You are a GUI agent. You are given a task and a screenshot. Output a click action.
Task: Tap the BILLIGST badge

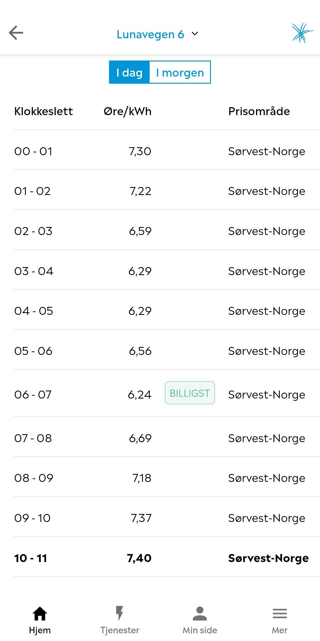coord(190,393)
